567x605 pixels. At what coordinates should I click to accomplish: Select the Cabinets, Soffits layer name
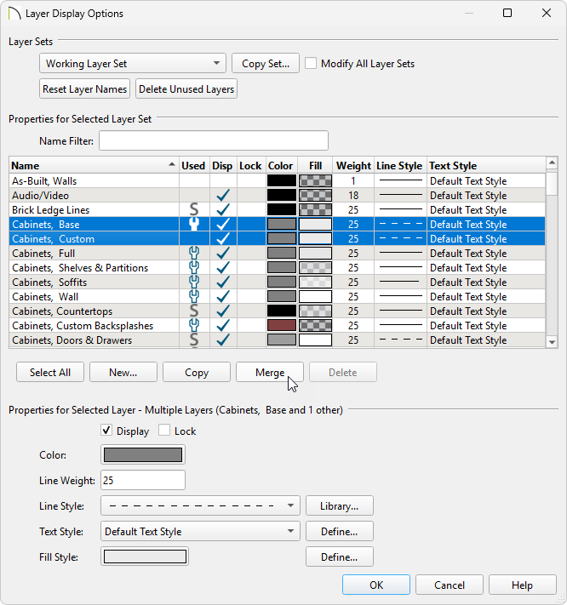[49, 283]
